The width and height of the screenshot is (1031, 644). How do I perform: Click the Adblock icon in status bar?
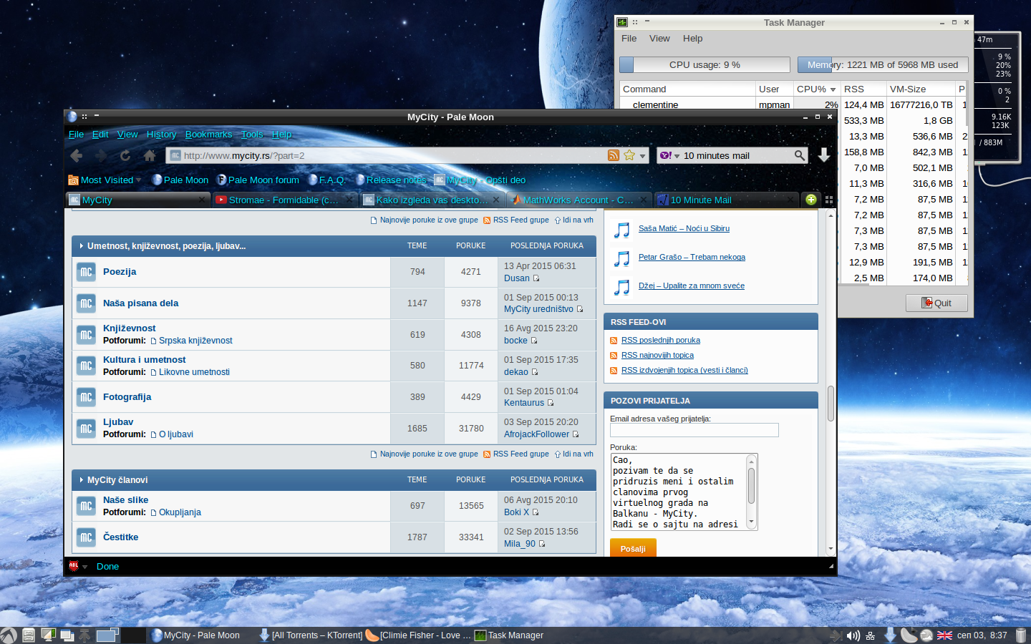click(x=74, y=566)
